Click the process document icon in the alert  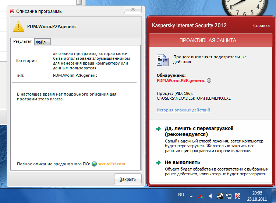point(162,60)
